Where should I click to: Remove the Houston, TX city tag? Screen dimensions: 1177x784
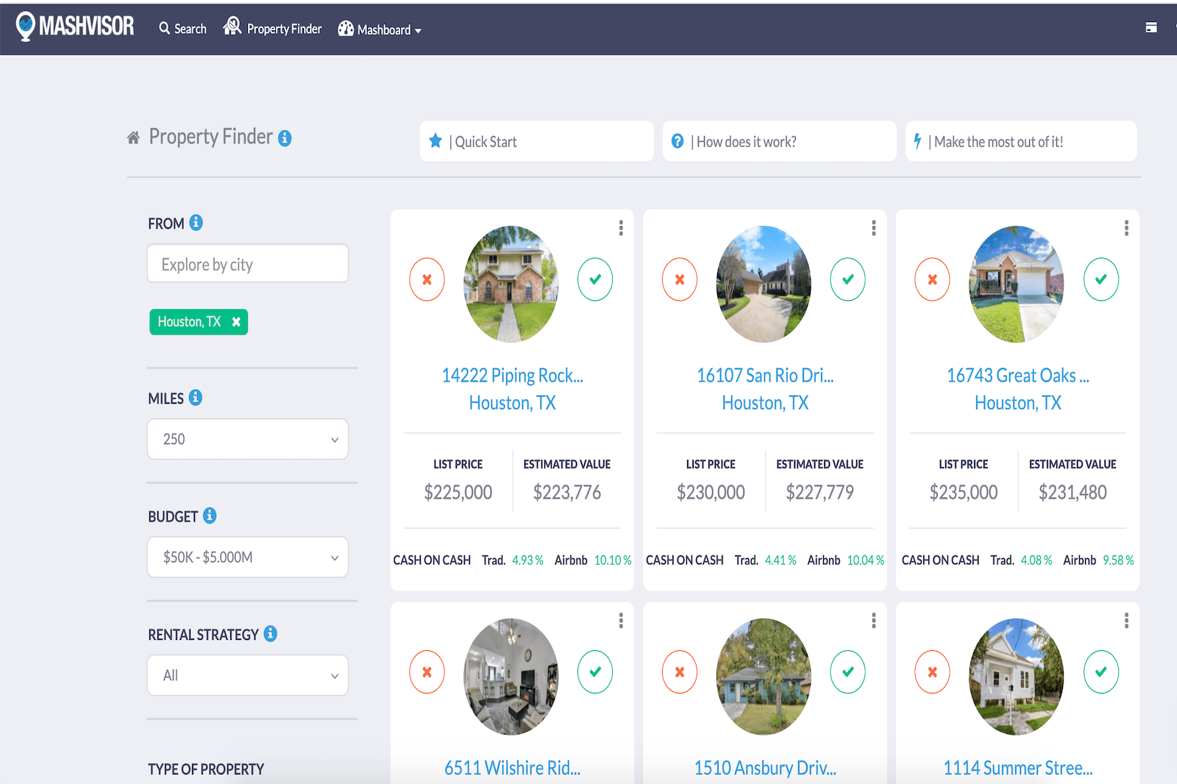[x=236, y=322]
